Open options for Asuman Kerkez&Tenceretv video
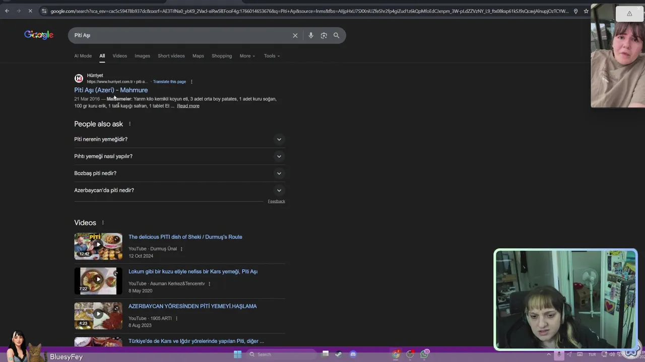This screenshot has width=645, height=362. (x=209, y=284)
